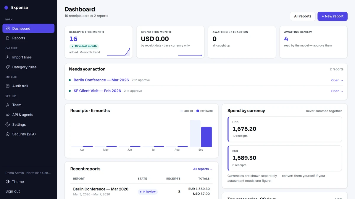The width and height of the screenshot is (355, 199).
Task: Click the Spend this month card
Action: pyautogui.click(x=170, y=42)
